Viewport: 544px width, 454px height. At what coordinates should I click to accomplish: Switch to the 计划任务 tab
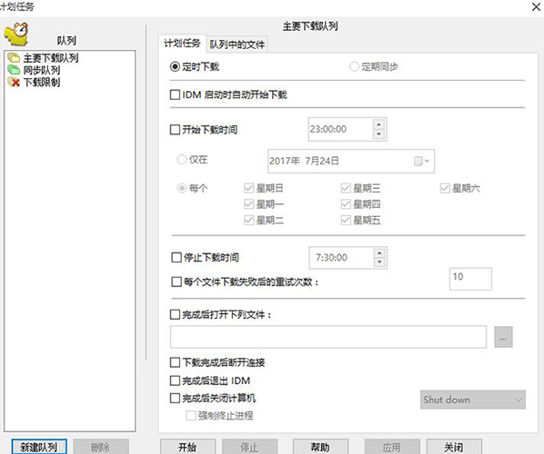[x=182, y=44]
